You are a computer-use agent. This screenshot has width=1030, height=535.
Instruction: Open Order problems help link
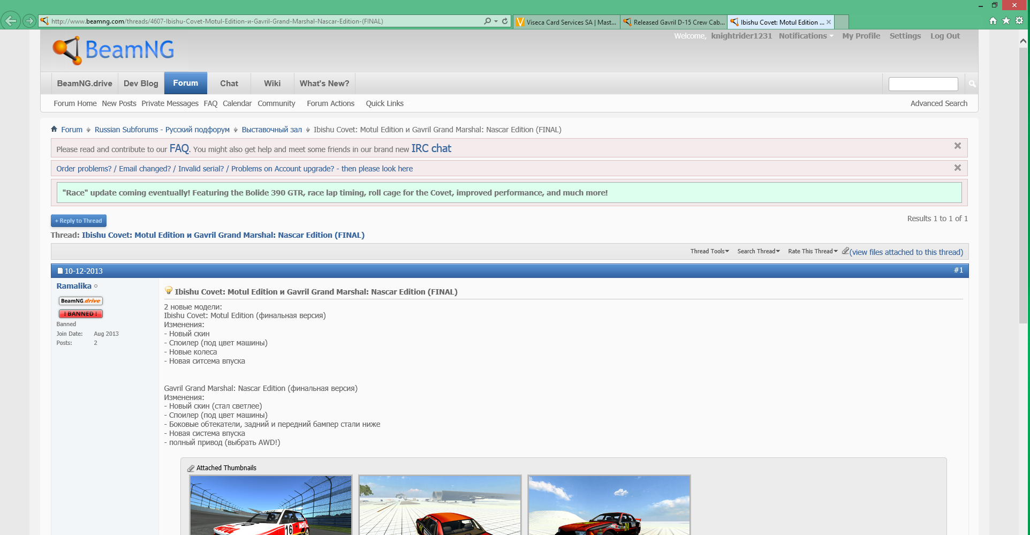click(234, 169)
